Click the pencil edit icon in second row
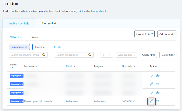 click(152, 84)
